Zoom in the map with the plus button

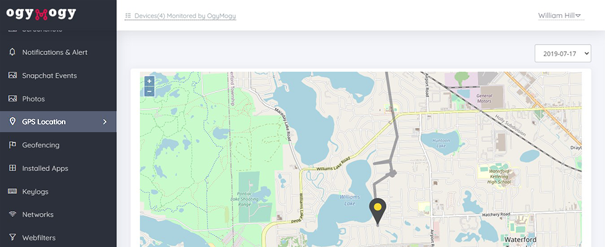(149, 81)
